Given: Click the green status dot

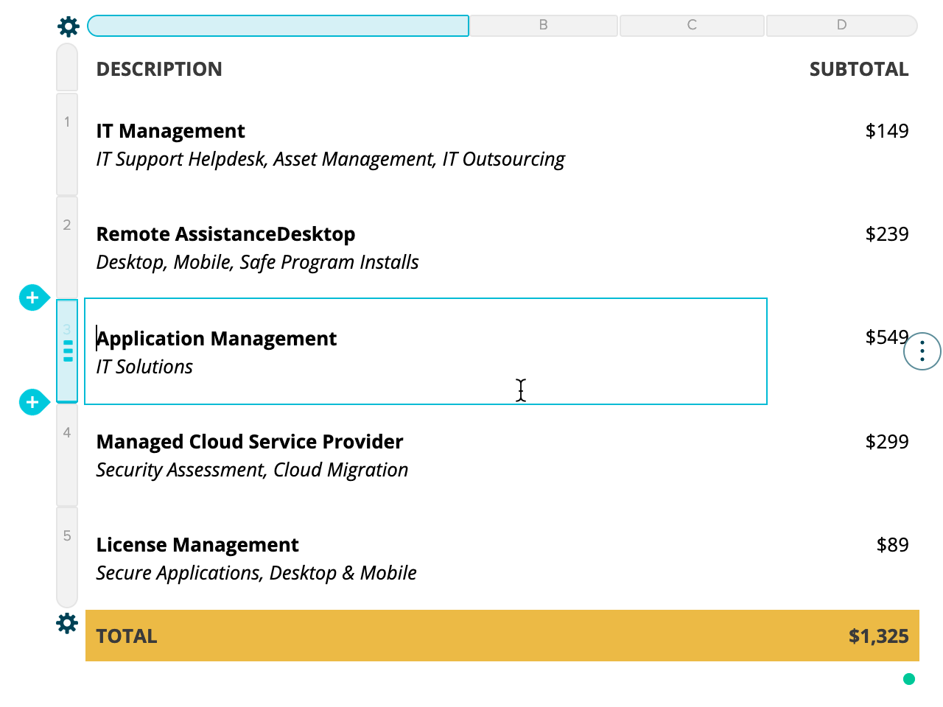Looking at the screenshot, I should [x=909, y=679].
